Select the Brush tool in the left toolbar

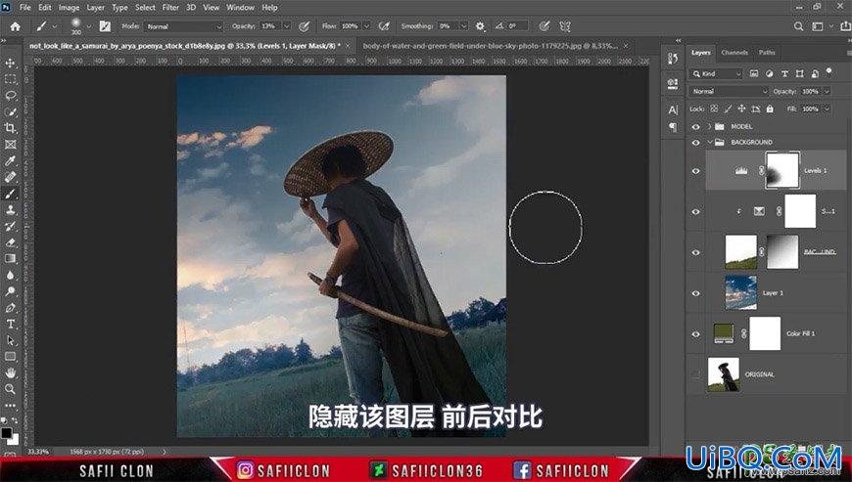pyautogui.click(x=11, y=194)
